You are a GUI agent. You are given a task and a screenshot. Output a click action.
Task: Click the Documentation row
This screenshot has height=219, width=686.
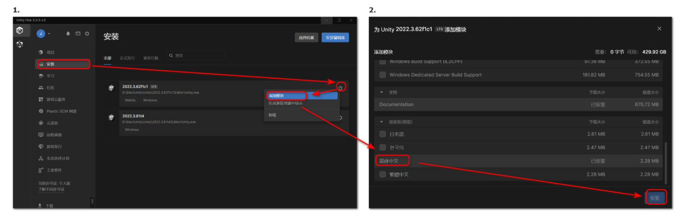coord(519,104)
